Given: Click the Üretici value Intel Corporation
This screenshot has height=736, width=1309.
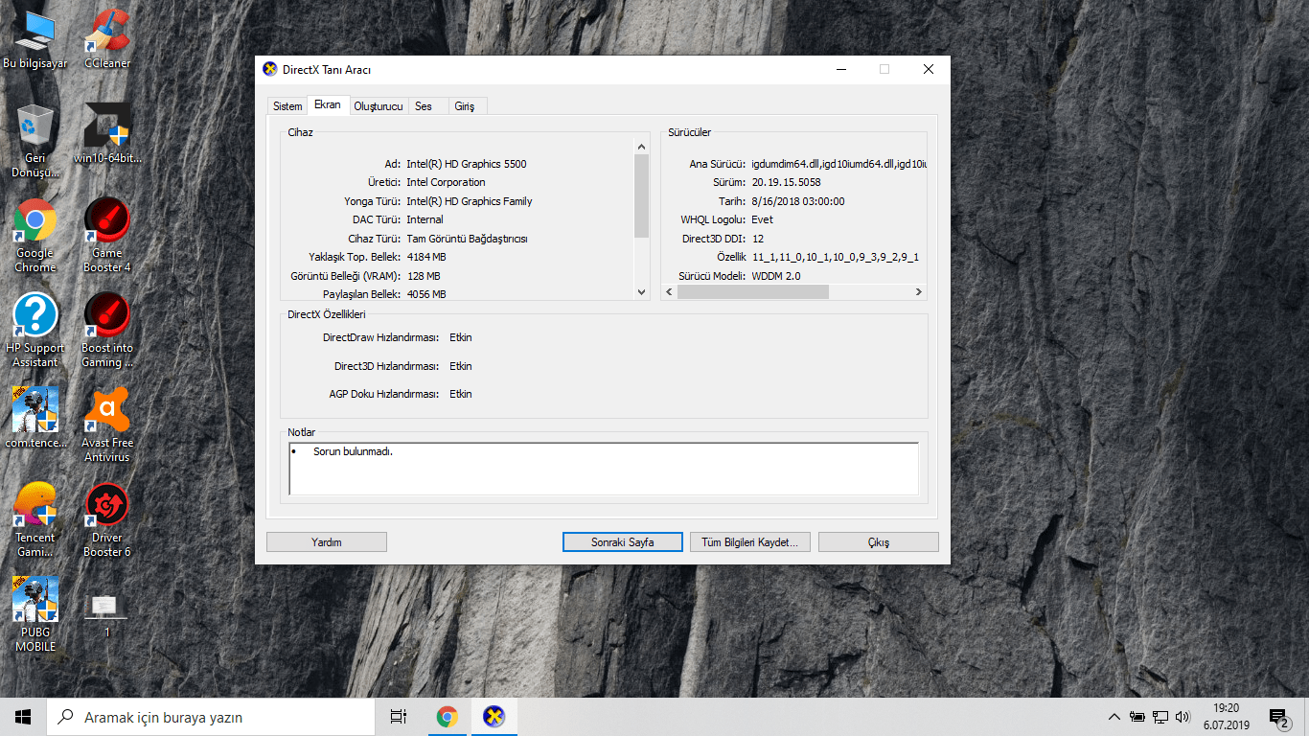Looking at the screenshot, I should click(x=446, y=182).
